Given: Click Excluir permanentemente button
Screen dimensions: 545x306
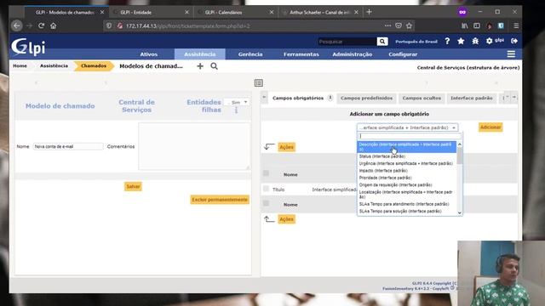Looking at the screenshot, I should [x=220, y=200].
